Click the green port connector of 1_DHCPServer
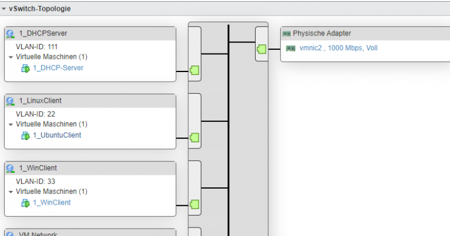The height and width of the screenshot is (236, 450). (194, 70)
